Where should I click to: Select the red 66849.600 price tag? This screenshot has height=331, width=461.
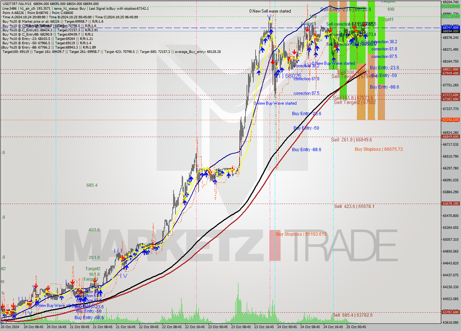pyautogui.click(x=451, y=137)
